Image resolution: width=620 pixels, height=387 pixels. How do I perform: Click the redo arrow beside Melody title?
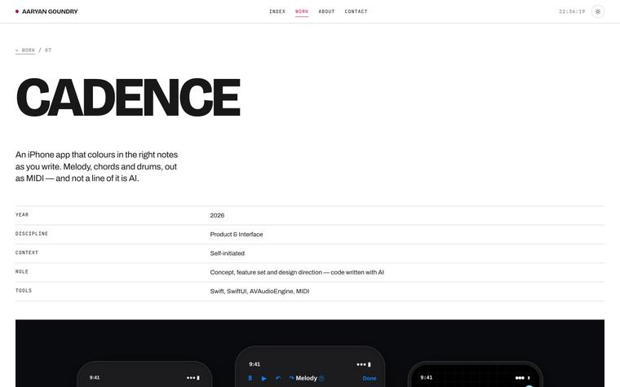[291, 378]
